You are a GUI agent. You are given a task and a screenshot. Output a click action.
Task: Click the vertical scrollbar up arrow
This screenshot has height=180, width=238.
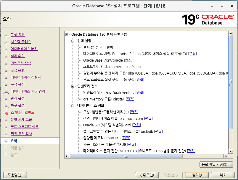231,33
